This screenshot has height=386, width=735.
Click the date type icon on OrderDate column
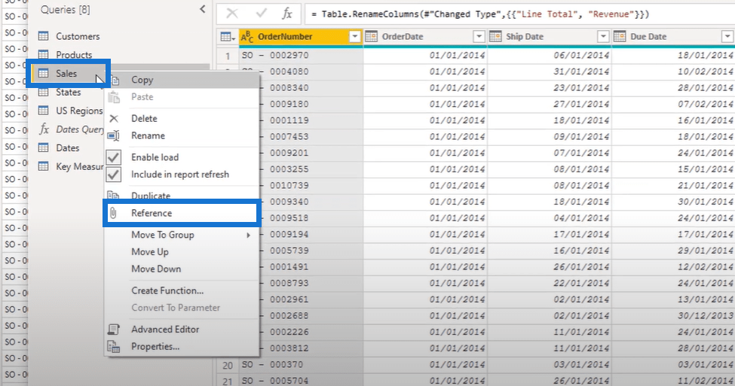tap(371, 37)
